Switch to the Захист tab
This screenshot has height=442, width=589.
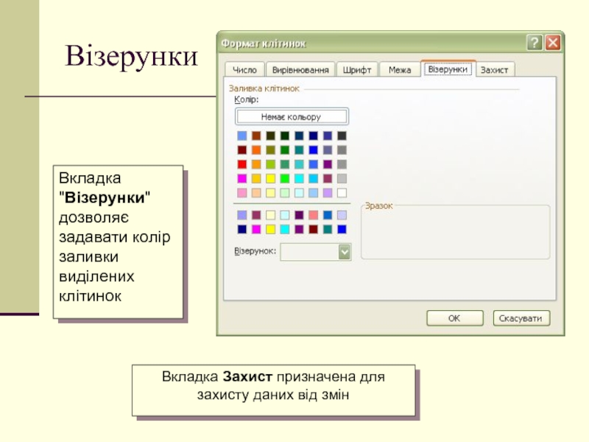pyautogui.click(x=494, y=70)
